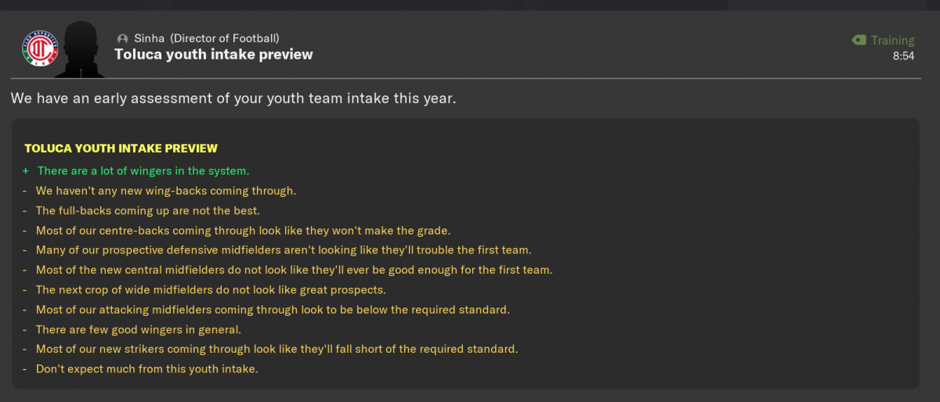Click the 8:54 message timestamp
Screen dimensions: 940x402
[903, 56]
